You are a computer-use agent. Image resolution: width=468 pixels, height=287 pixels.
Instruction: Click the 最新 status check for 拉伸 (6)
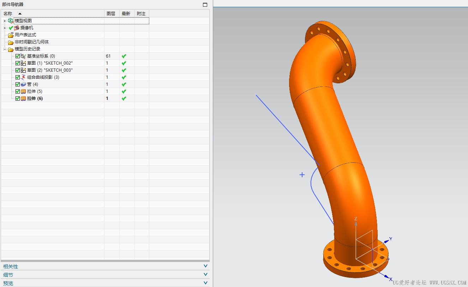click(124, 98)
